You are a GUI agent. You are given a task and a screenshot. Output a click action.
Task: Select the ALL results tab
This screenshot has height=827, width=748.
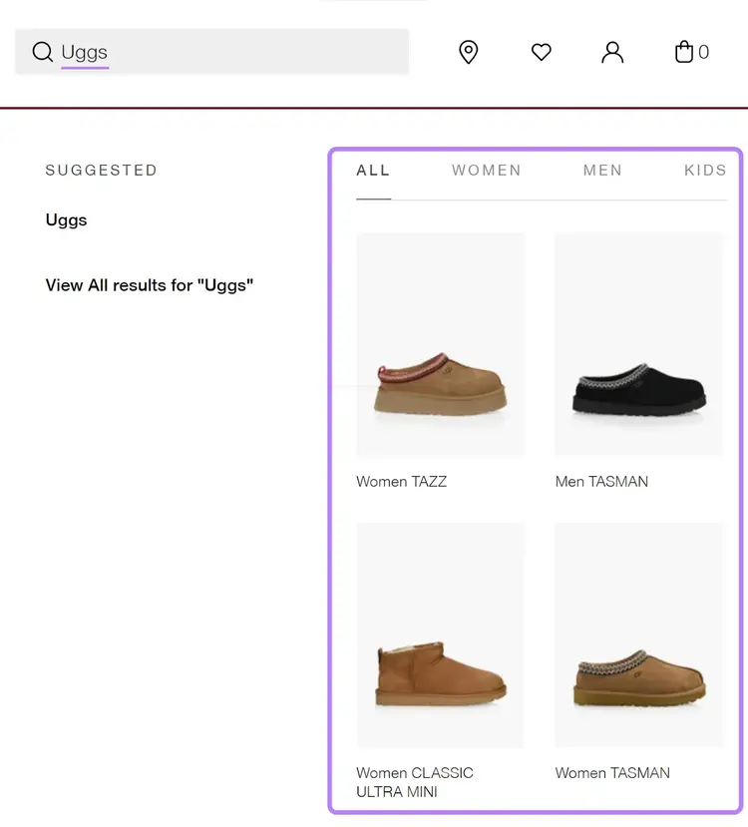tap(373, 171)
